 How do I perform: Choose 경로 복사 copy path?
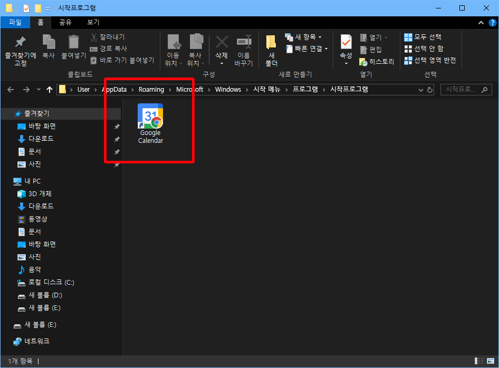(109, 49)
